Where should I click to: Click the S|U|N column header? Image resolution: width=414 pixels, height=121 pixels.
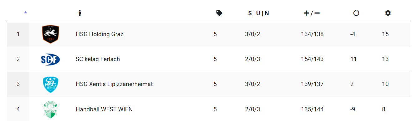(259, 13)
